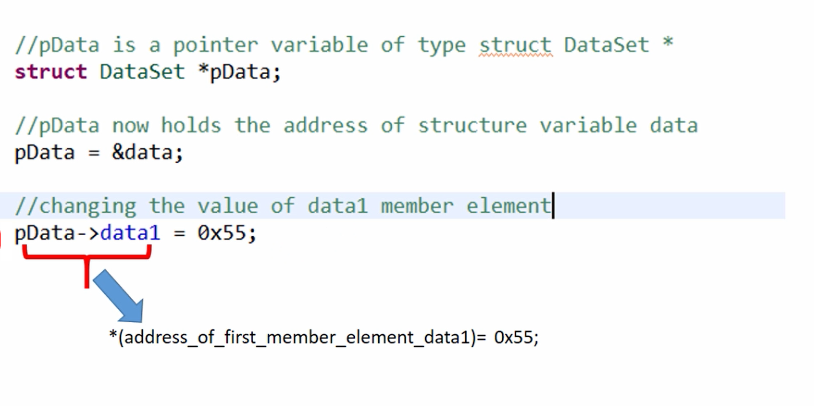Click the word DataSet in the declaration line
814x406 pixels.
142,72
